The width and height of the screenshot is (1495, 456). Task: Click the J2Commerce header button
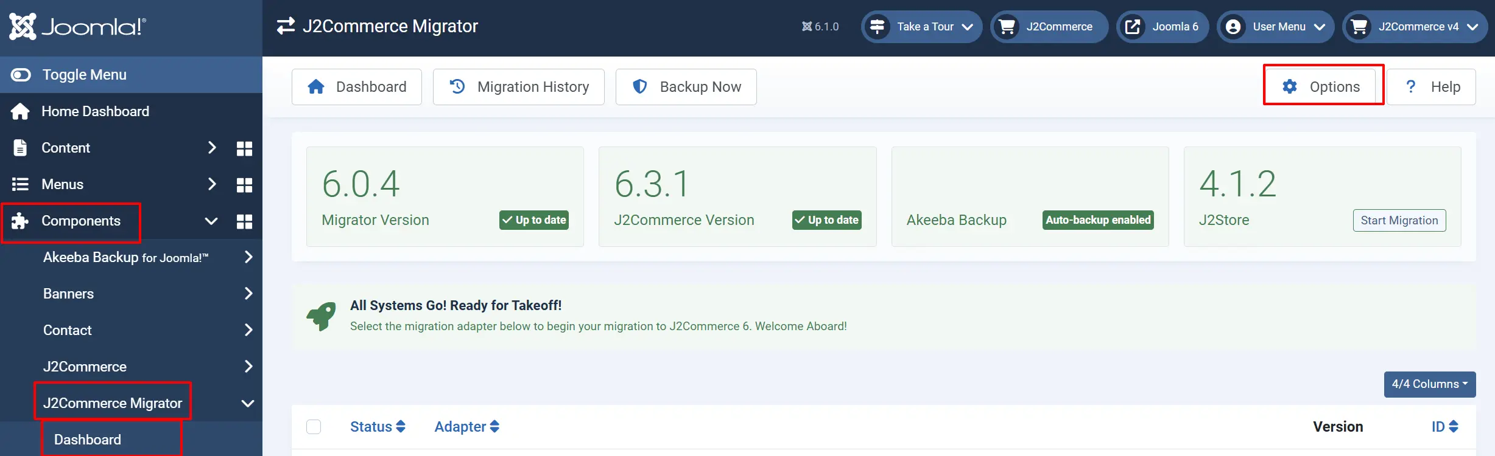[1049, 27]
